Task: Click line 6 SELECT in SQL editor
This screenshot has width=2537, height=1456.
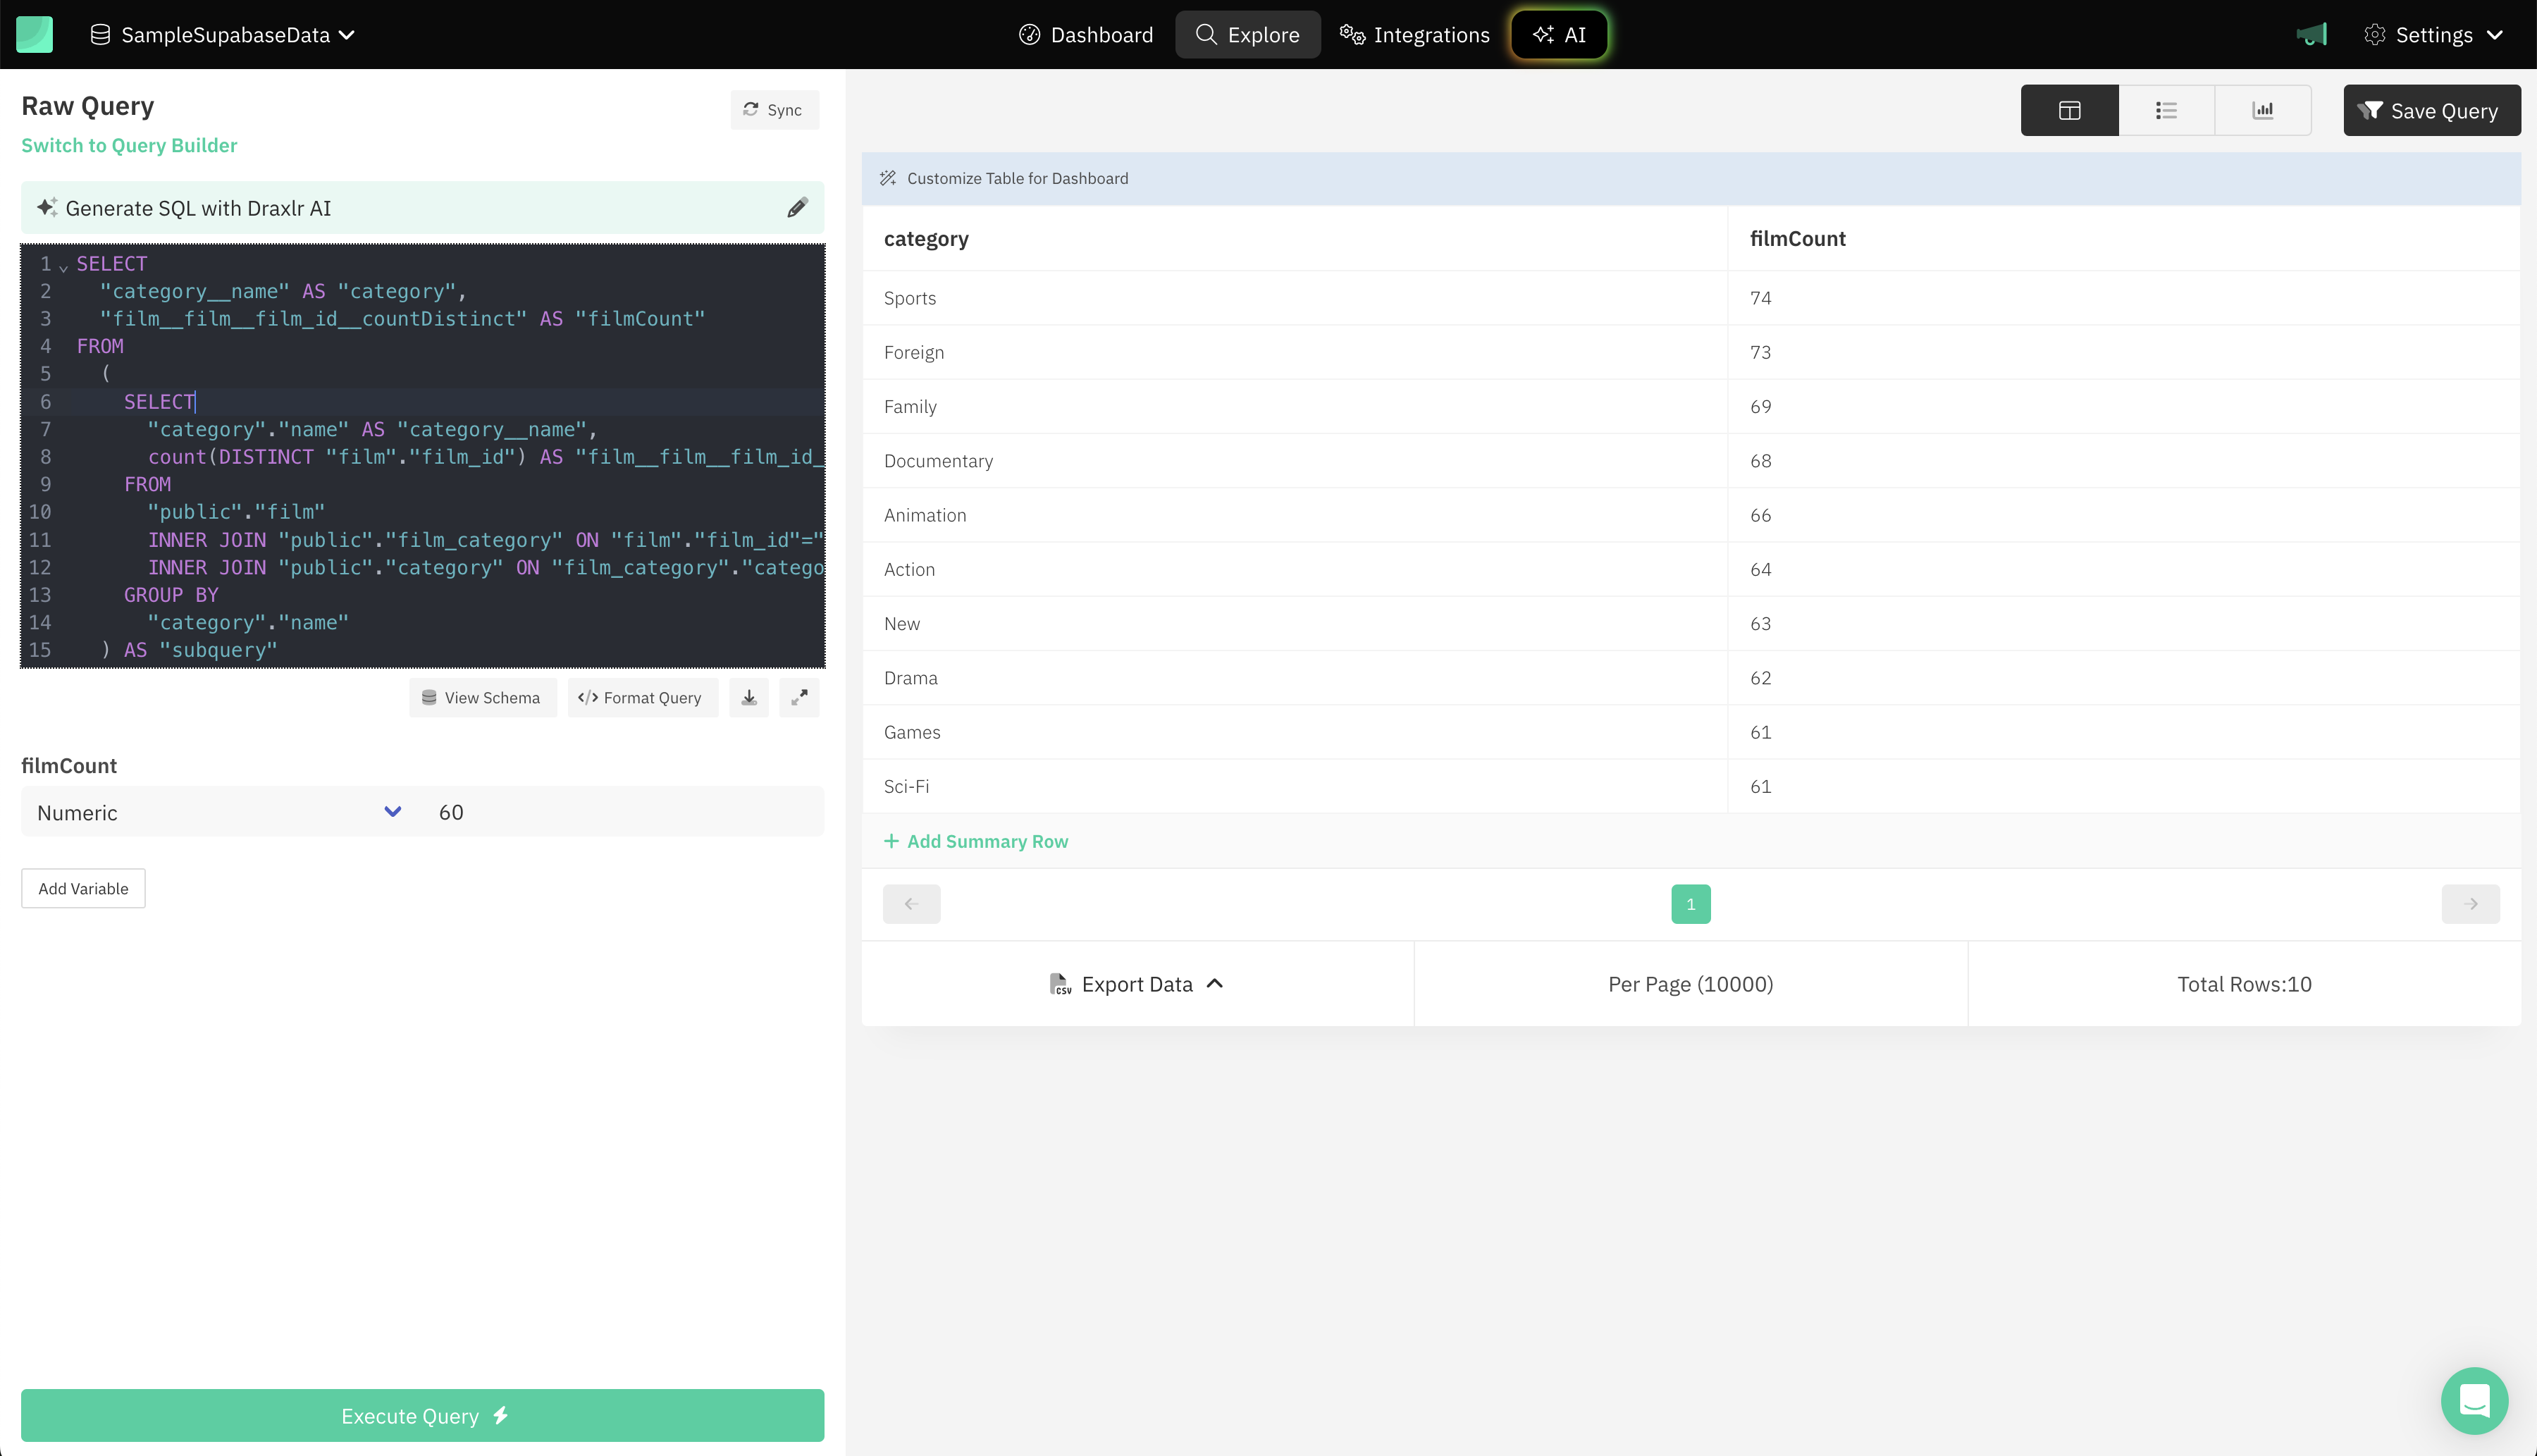Action: [159, 402]
